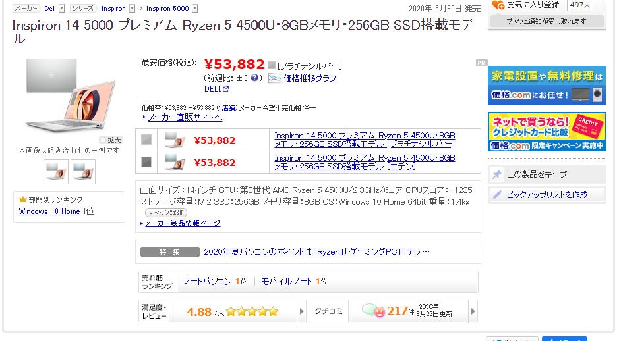Open the プラチナシルバー model link
The height and width of the screenshot is (341, 619).
coord(365,140)
